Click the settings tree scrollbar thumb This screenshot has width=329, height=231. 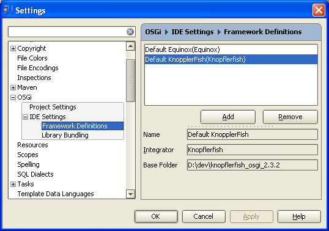130,81
